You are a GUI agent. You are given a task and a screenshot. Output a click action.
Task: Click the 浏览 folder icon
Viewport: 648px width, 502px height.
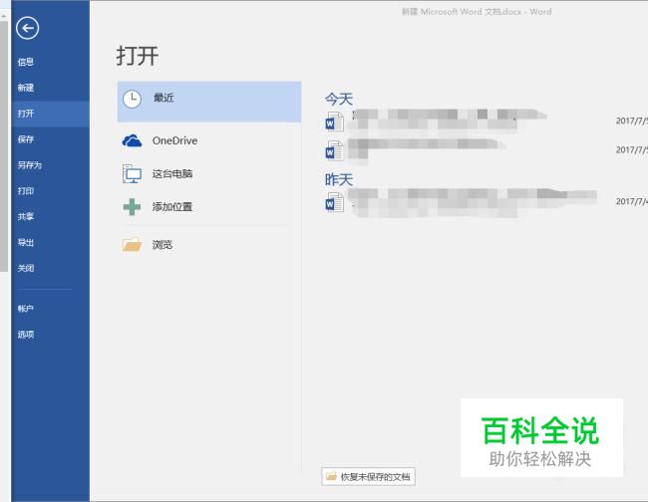(132, 245)
